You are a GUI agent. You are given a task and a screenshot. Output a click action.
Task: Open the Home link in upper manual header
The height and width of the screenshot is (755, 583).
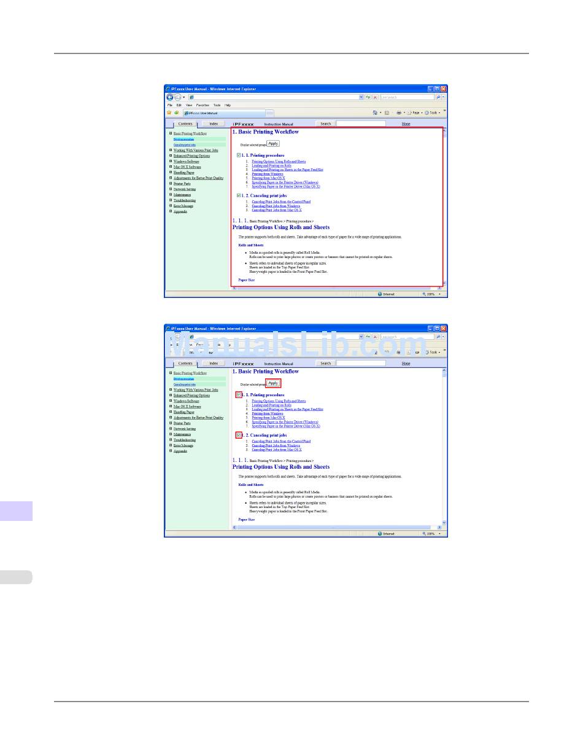tap(406, 123)
